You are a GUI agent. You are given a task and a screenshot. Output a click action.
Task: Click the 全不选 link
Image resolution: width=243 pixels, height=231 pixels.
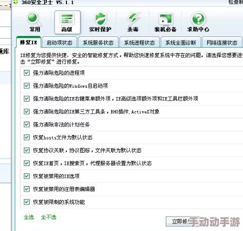pyautogui.click(x=49, y=217)
